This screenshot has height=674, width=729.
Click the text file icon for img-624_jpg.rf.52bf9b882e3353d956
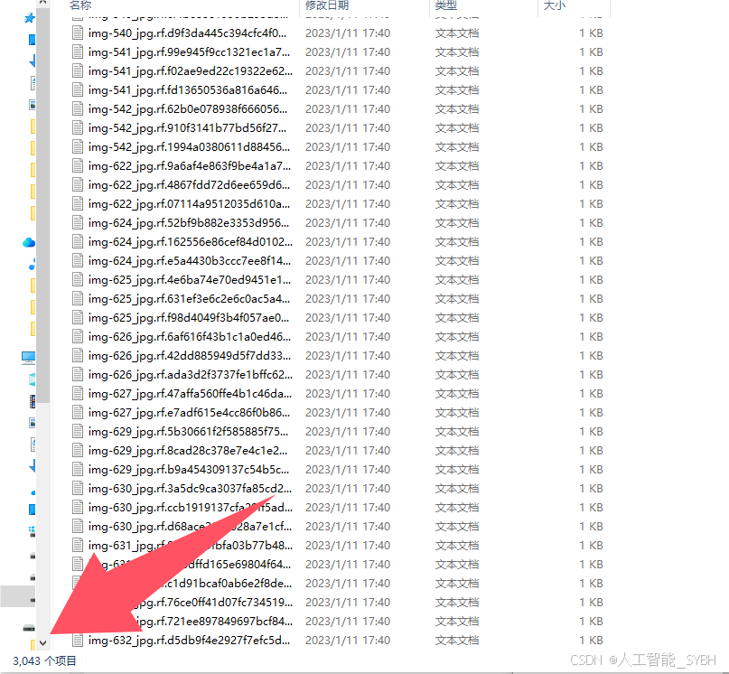tap(78, 223)
